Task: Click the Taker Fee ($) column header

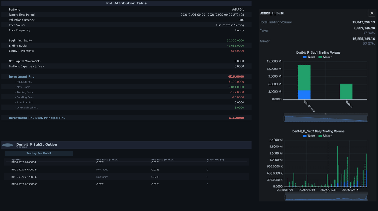Action: click(215, 160)
